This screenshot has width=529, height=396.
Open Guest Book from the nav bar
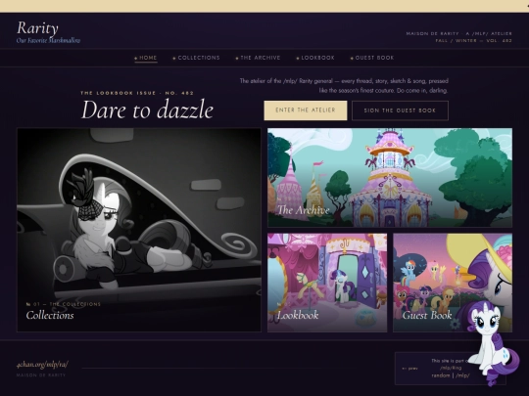[372, 58]
